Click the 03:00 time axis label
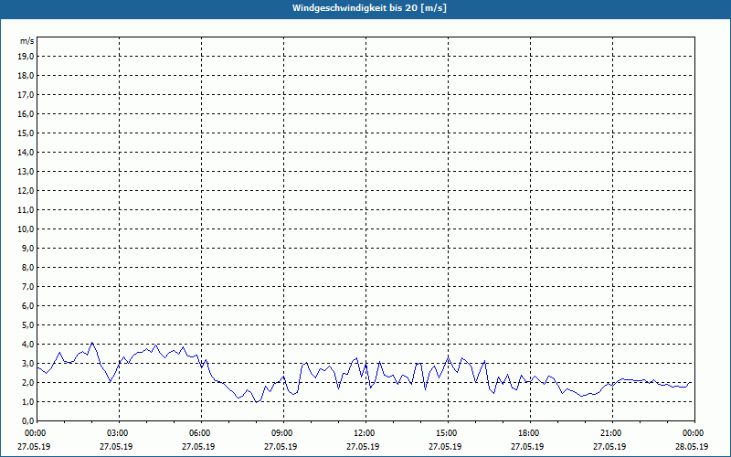Screen dimensions: 731x457 coord(119,433)
